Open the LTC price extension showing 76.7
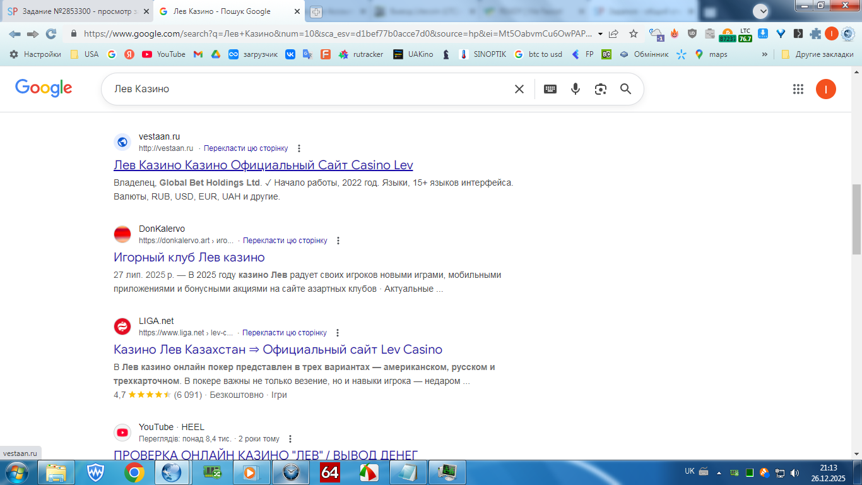862x485 pixels. tap(745, 34)
